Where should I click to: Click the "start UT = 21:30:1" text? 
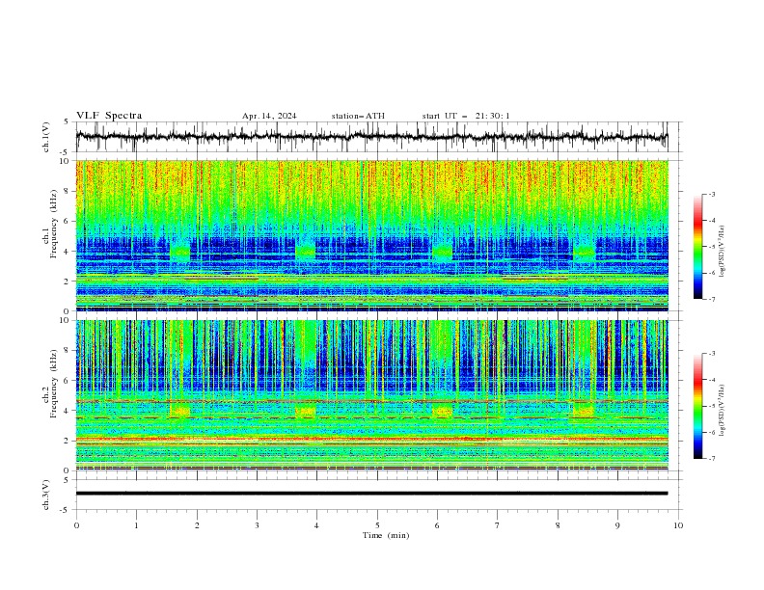coord(466,116)
